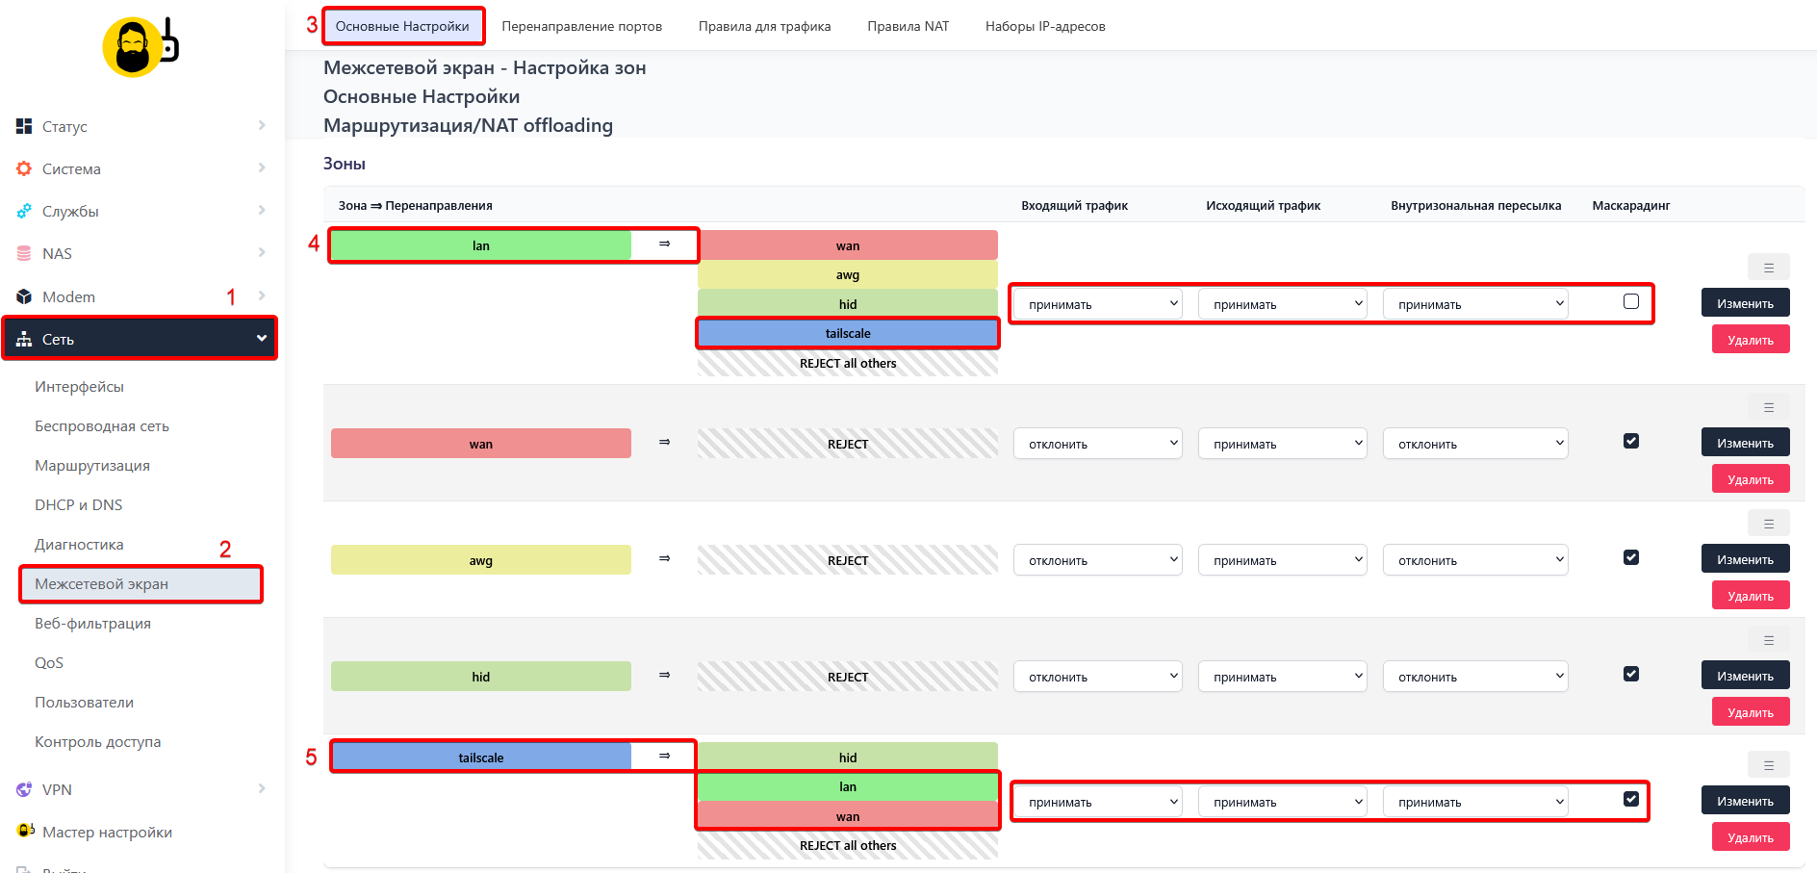Toggle masquerading for the tailscale zone
This screenshot has height=873, width=1817.
click(1631, 799)
